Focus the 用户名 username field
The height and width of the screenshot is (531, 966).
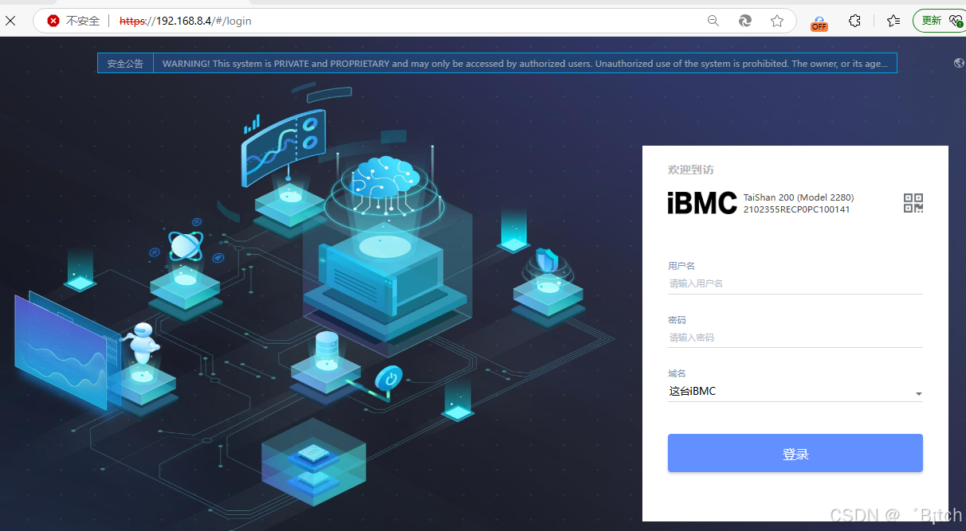[795, 283]
